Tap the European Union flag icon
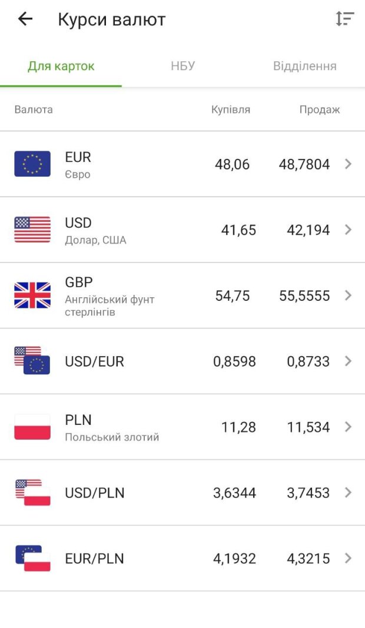The image size is (365, 628). click(x=32, y=164)
